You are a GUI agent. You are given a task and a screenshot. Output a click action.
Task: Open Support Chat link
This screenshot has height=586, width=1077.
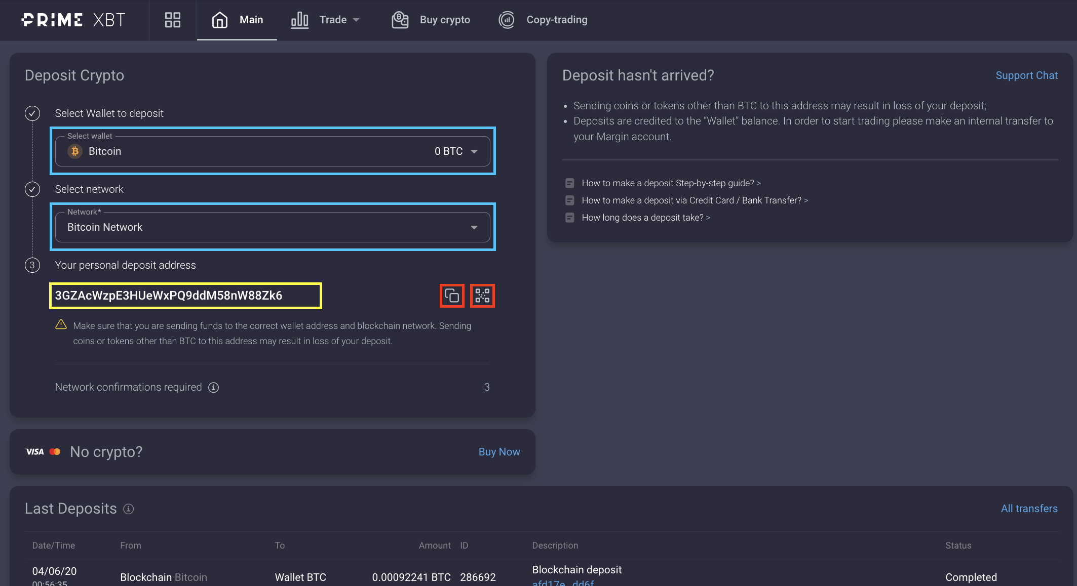click(1026, 75)
